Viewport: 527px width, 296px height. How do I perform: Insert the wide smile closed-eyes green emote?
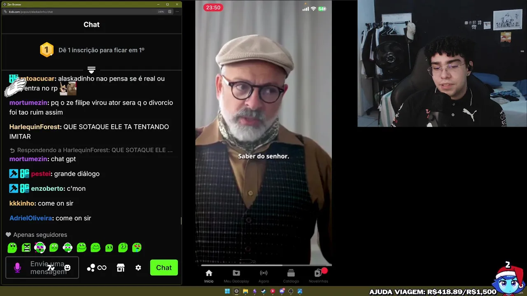[96, 247]
